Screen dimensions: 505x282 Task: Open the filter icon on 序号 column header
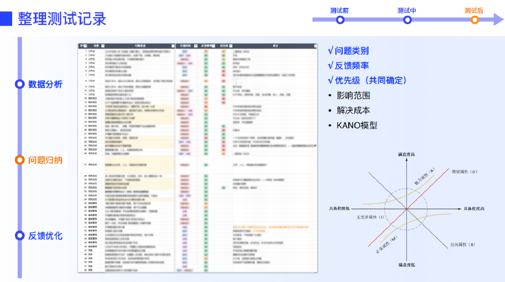coord(84,45)
